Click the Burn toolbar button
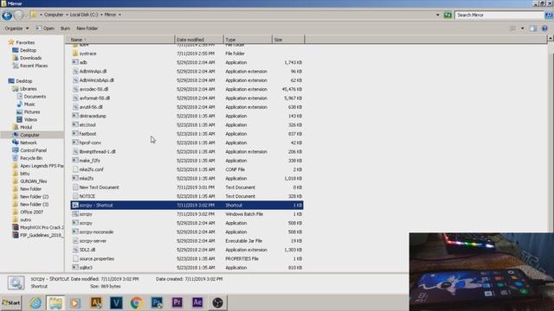The height and width of the screenshot is (311, 554). pos(66,29)
